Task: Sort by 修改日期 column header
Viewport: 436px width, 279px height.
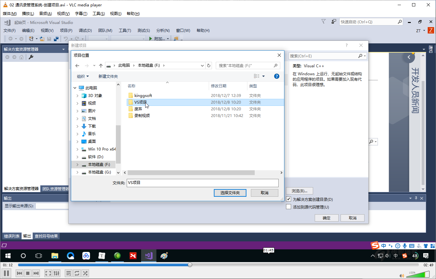Action: [x=219, y=86]
